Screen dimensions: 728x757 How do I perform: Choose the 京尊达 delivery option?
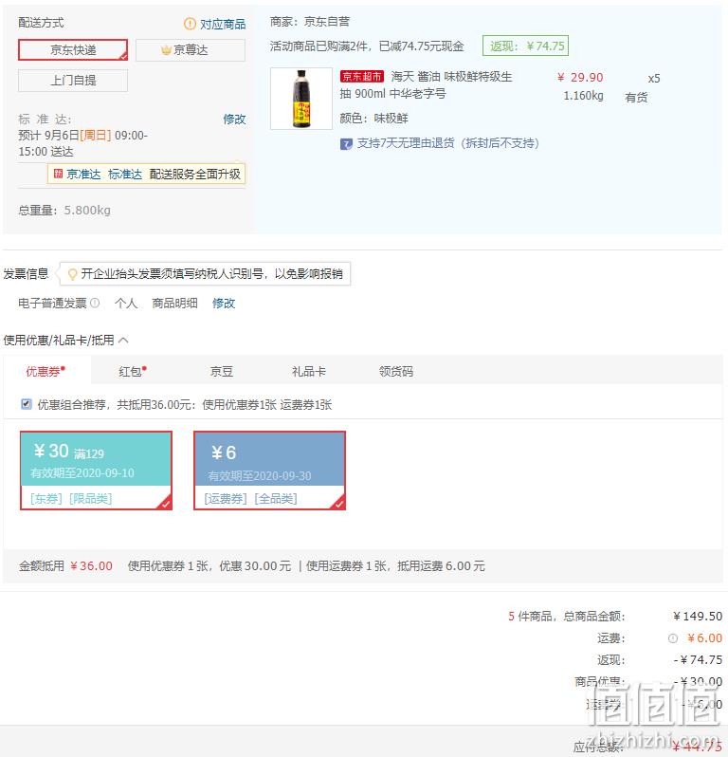point(191,50)
